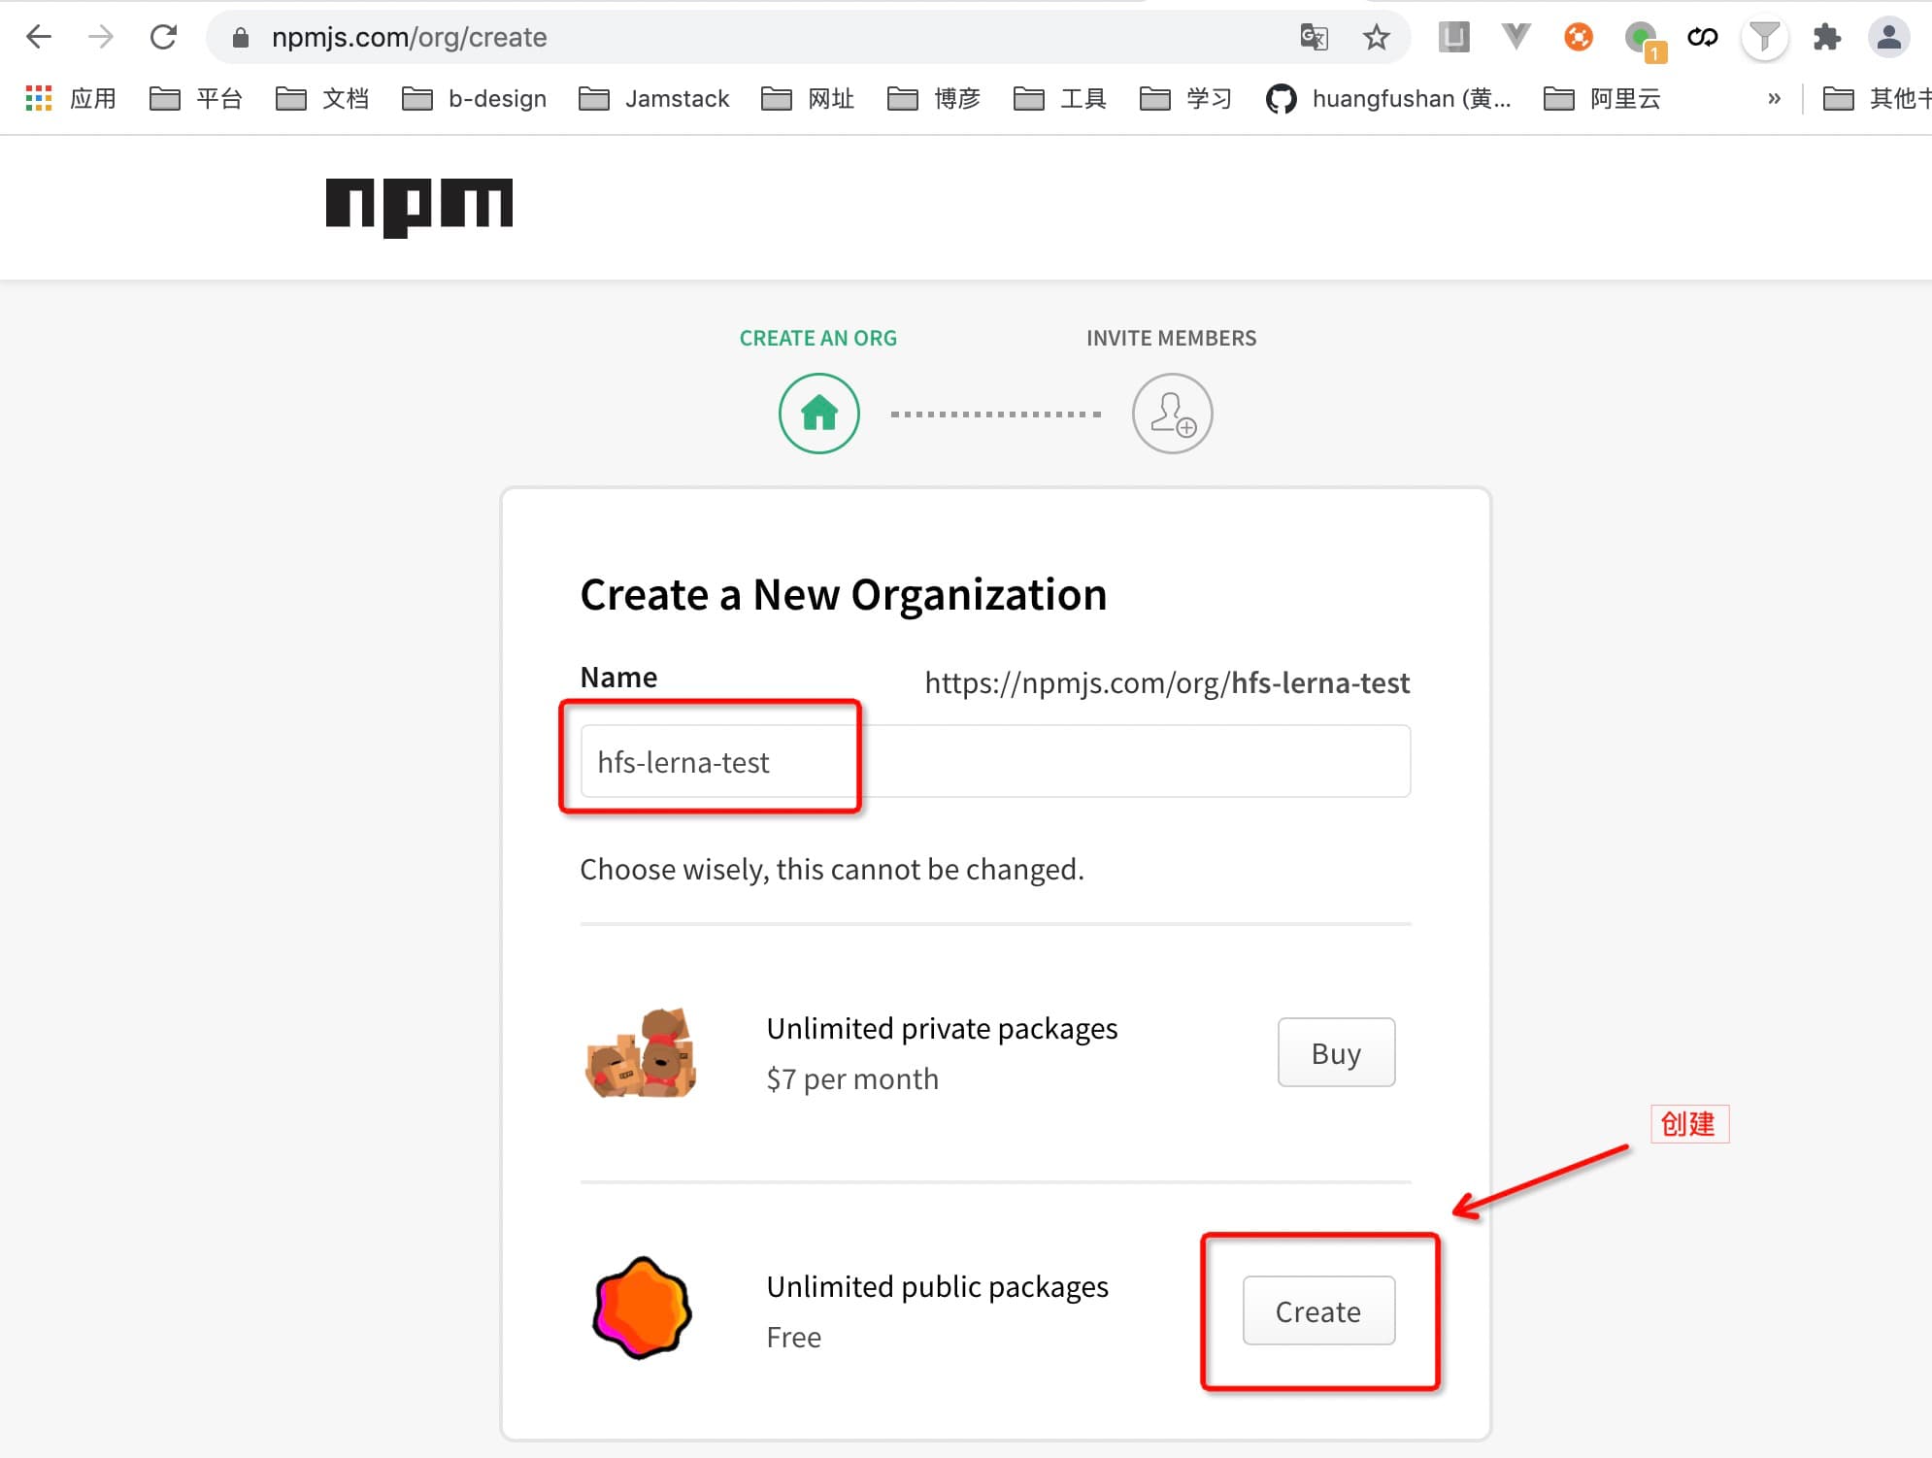Open the 学习 bookmark folder

pyautogui.click(x=1185, y=98)
